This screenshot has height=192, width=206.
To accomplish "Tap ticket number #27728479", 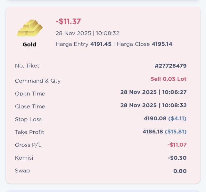I will 170,66.
